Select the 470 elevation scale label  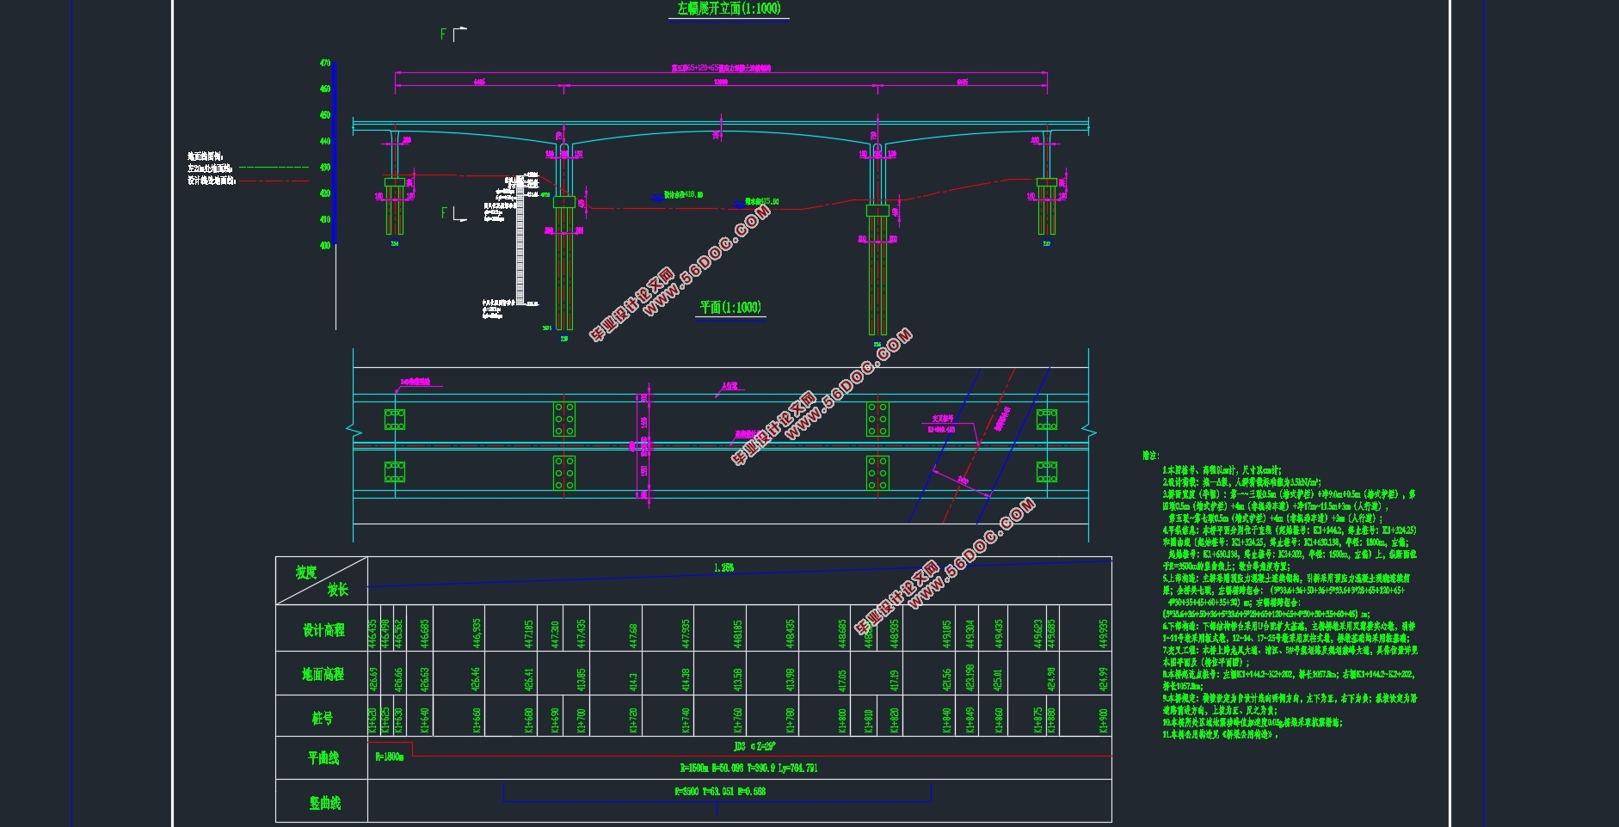coord(325,63)
